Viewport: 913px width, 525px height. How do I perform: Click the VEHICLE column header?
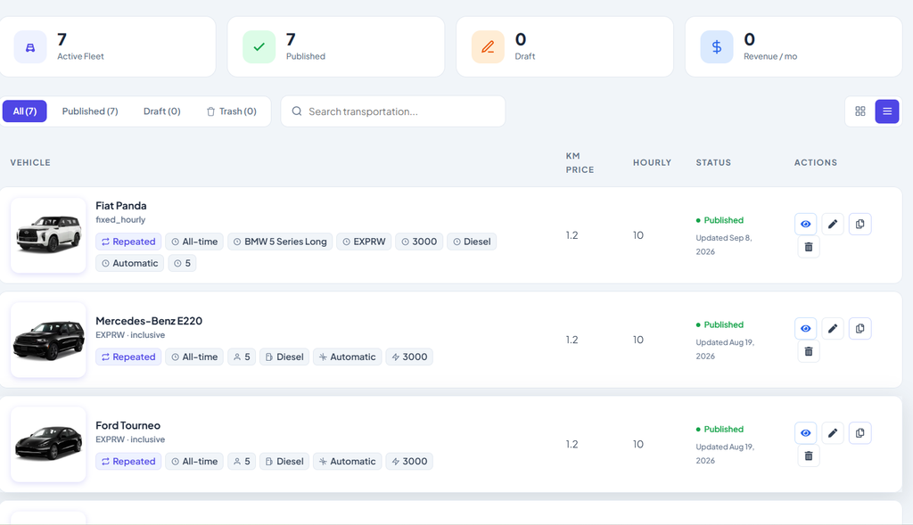point(30,162)
